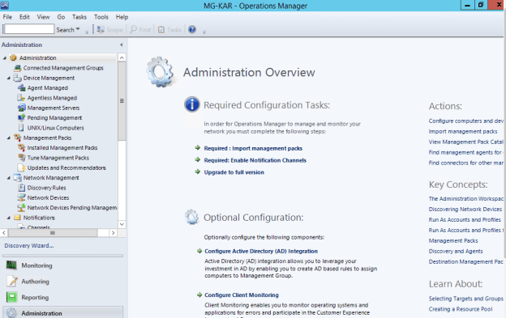The width and height of the screenshot is (506, 318).
Task: Open Required: Import management packs link
Action: (253, 148)
